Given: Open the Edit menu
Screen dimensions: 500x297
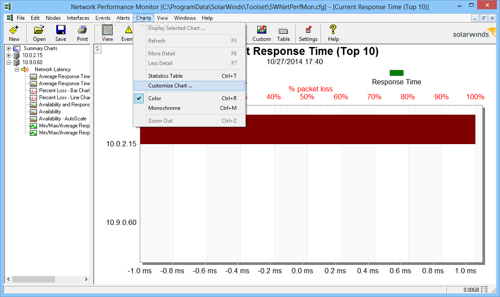Looking at the screenshot, I should [35, 18].
